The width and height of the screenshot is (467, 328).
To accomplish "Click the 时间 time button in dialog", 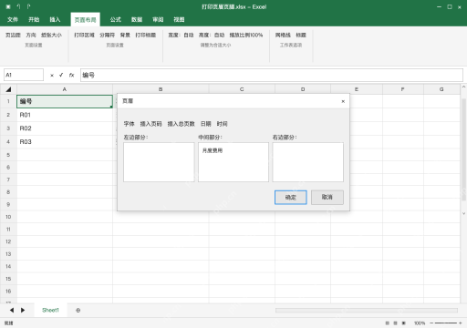I will coord(222,124).
